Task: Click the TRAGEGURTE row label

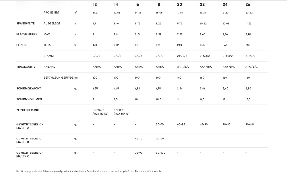Action: [x=26, y=67]
